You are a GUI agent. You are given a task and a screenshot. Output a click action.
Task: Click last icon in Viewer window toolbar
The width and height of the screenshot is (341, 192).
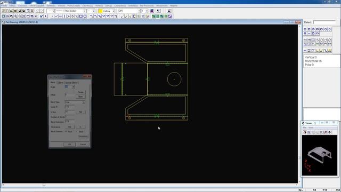click(x=330, y=132)
